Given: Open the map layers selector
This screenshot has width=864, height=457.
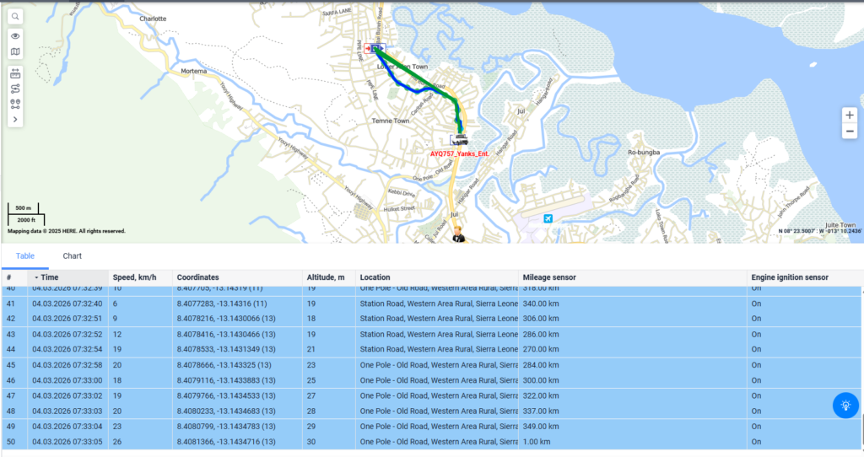Looking at the screenshot, I should pos(16,52).
